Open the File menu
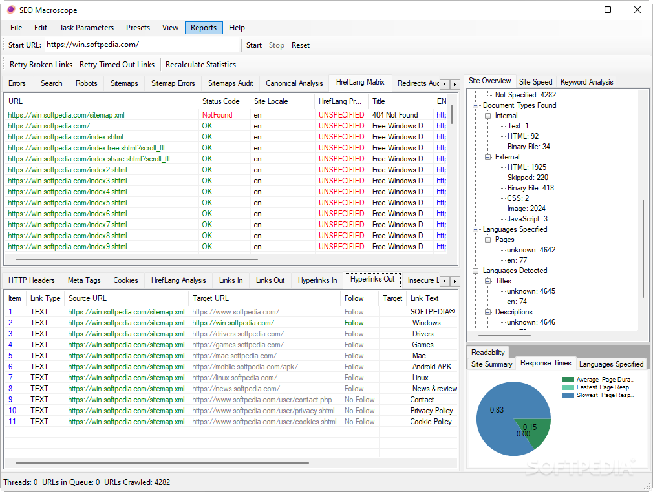 pyautogui.click(x=16, y=28)
